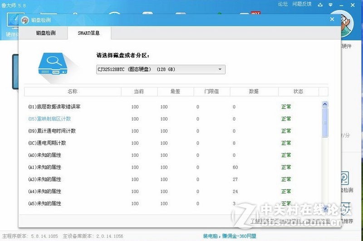
Task: Click the data value 24 for A4
Action: (235, 192)
